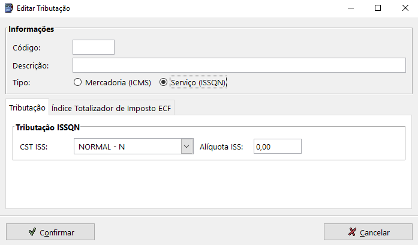Click the green checkmark on Confirmar
Image resolution: width=418 pixels, height=245 pixels.
pyautogui.click(x=32, y=232)
